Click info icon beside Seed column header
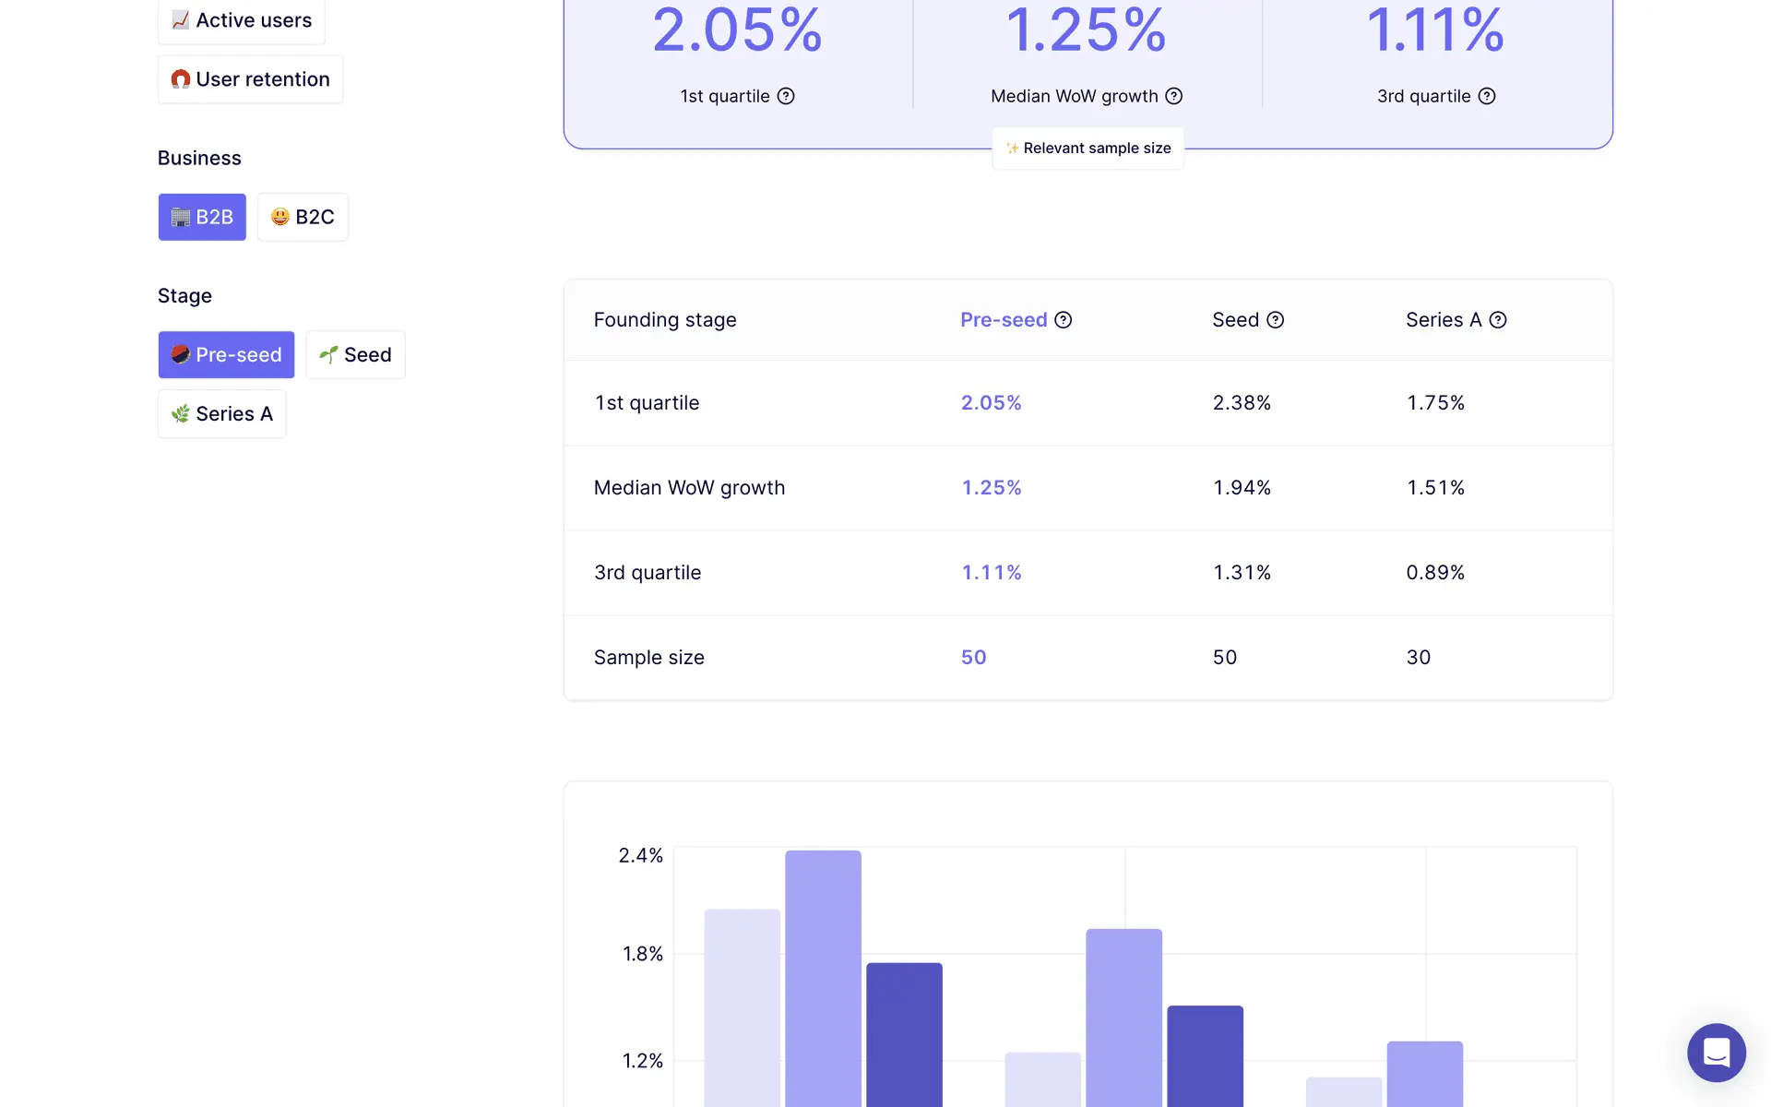The height and width of the screenshot is (1107, 1771). 1276,320
